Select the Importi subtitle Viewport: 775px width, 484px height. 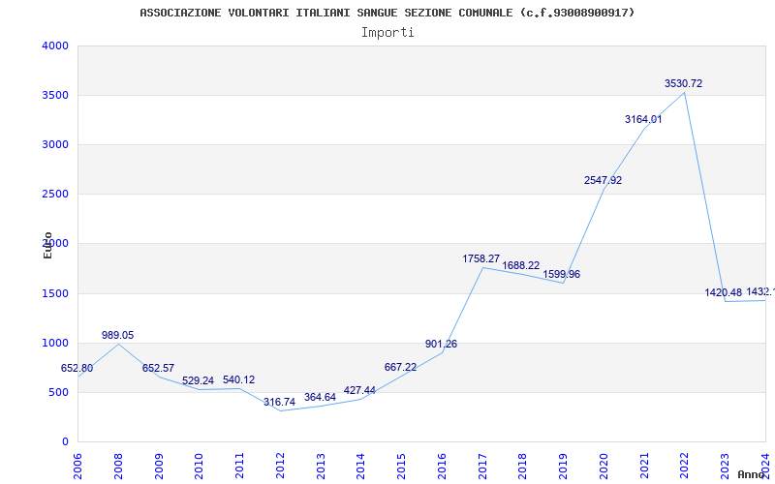click(x=387, y=32)
